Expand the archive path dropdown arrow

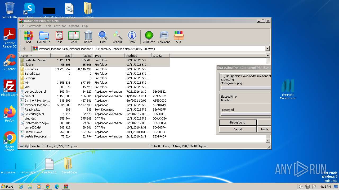click(x=267, y=49)
